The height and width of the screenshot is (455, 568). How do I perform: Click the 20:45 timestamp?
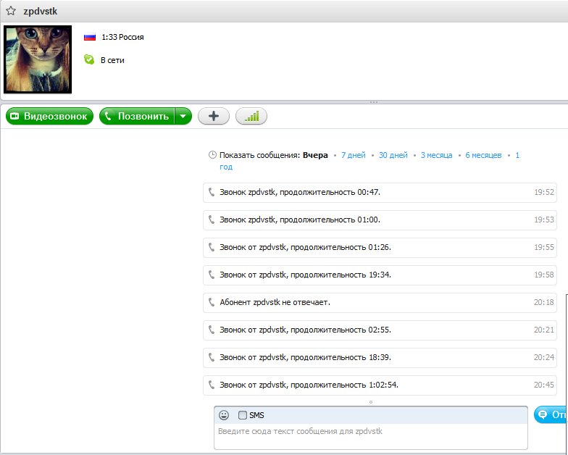544,385
